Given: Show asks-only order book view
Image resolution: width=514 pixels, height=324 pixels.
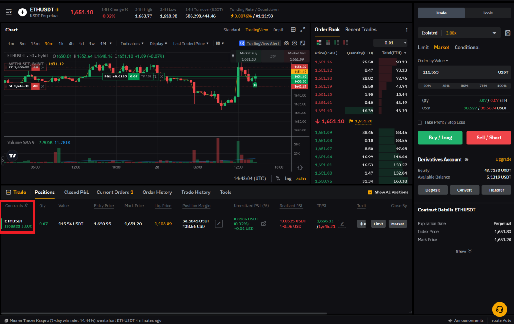Looking at the screenshot, I should click(x=346, y=43).
